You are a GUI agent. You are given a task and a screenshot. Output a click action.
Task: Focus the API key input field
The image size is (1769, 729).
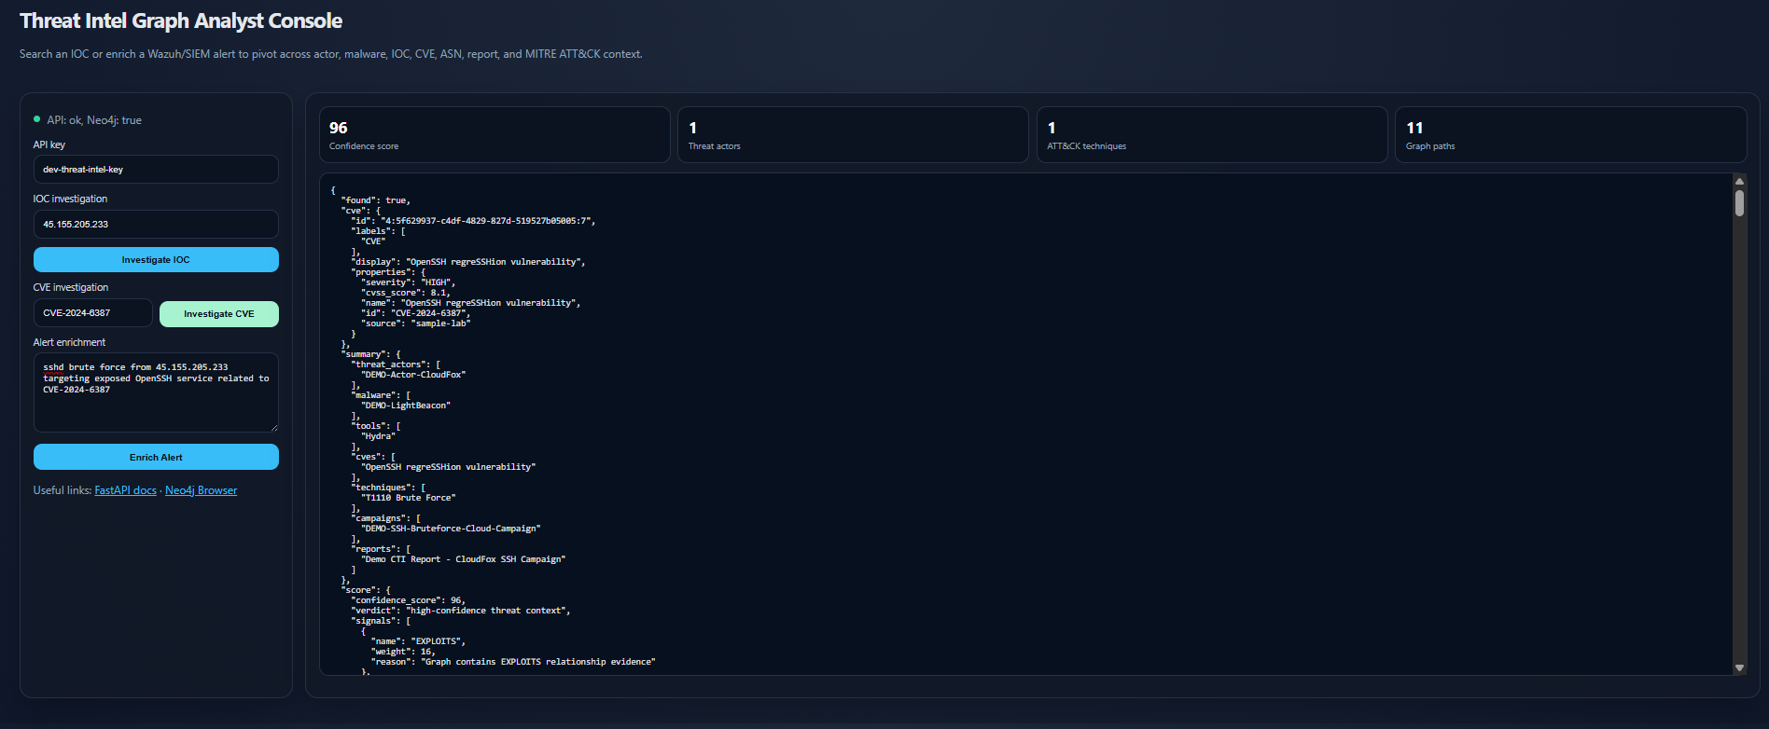156,170
